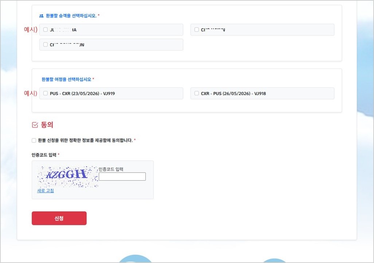Image resolution: width=374 pixels, height=263 pixels.
Task: Tick the checkbox for passenger ending in HA
Action: (46, 30)
